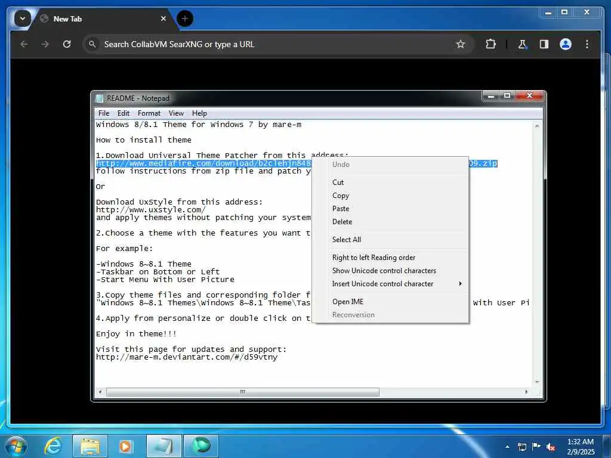Screen dimensions: 611x458
Task: Open the Action Center flag icon
Action: [536, 447]
